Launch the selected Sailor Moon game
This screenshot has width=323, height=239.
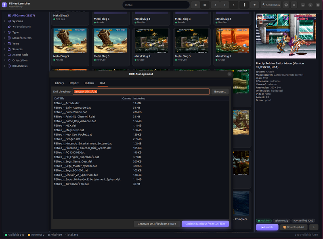point(267,227)
